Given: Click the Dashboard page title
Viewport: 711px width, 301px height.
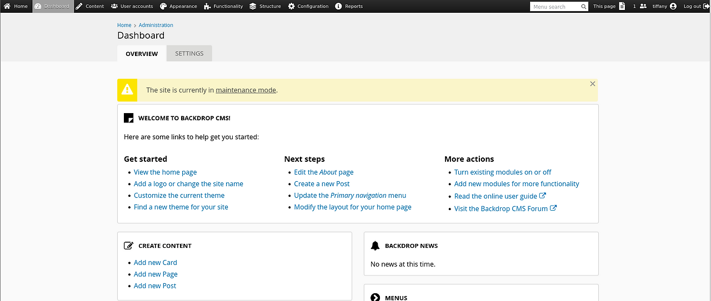Looking at the screenshot, I should point(141,35).
